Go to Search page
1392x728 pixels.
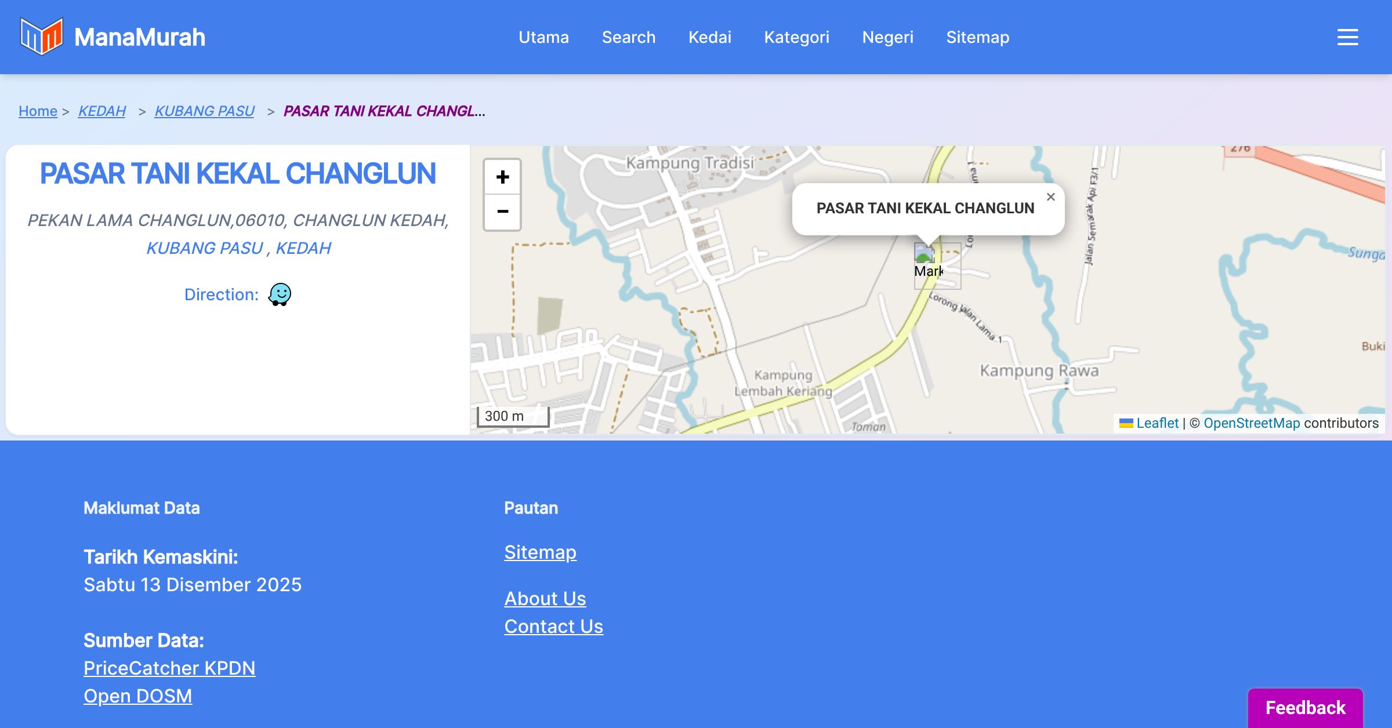coord(628,37)
